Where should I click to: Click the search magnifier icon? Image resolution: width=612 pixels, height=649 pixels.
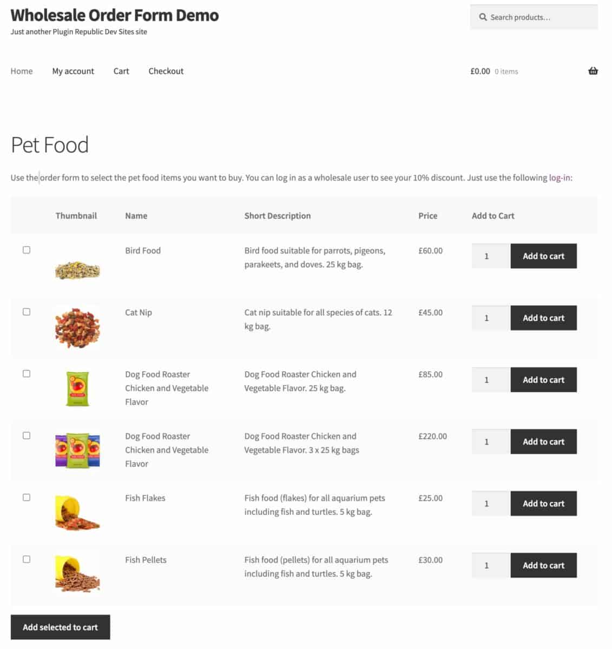482,17
